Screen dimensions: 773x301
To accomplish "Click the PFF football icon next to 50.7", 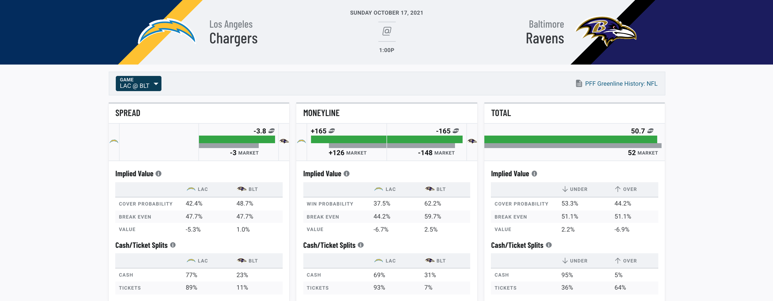I will point(650,131).
